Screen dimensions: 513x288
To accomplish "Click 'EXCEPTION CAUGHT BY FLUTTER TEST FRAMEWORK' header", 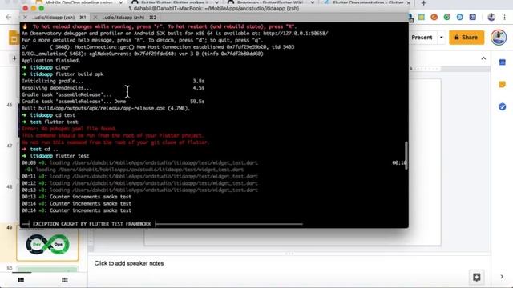I will [92, 224].
